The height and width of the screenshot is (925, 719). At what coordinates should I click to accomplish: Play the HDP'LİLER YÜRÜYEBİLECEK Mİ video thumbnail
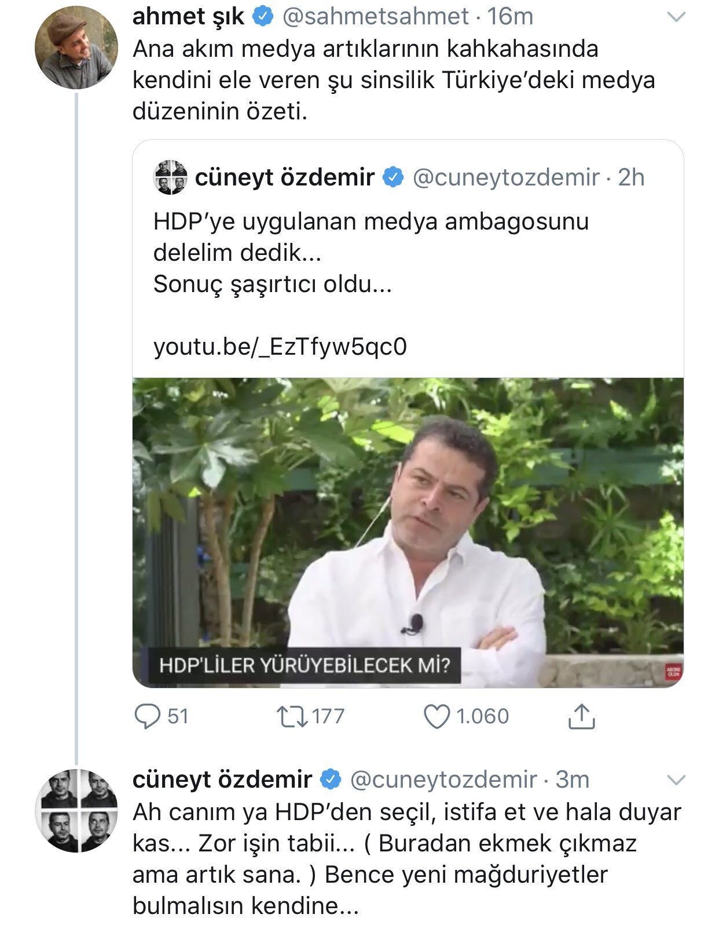click(x=408, y=533)
